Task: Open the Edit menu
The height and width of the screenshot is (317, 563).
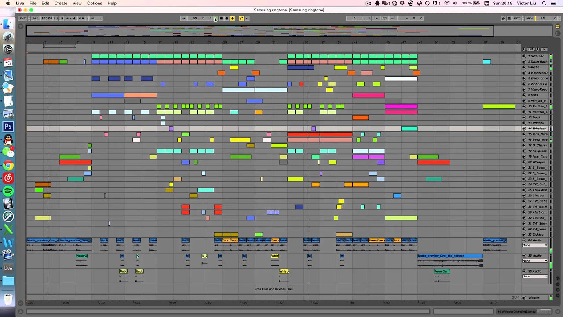Action: [45, 3]
